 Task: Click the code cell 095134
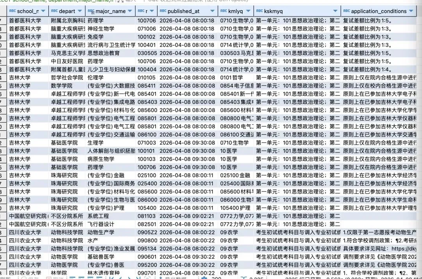(147, 248)
